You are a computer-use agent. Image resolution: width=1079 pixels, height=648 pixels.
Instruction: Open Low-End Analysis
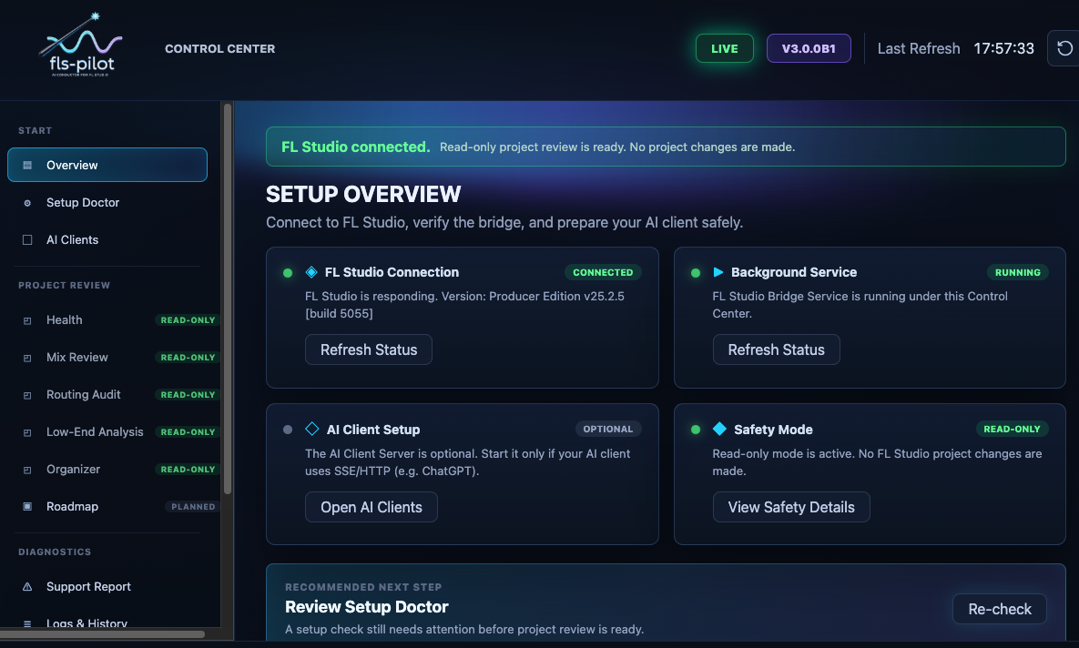(x=114, y=432)
